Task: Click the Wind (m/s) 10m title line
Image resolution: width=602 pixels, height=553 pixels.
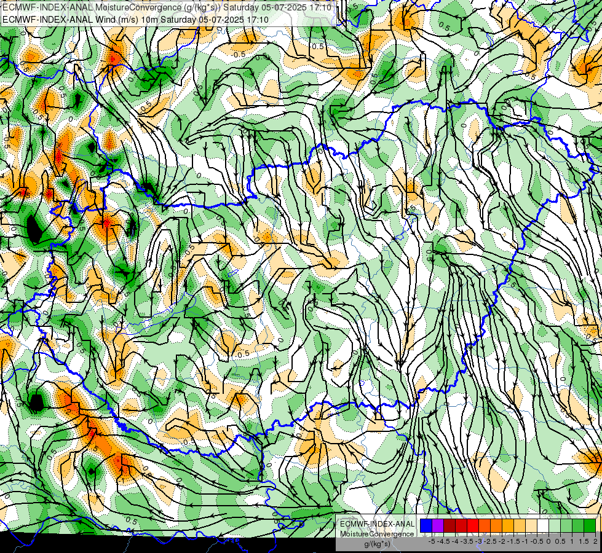Action: point(135,20)
